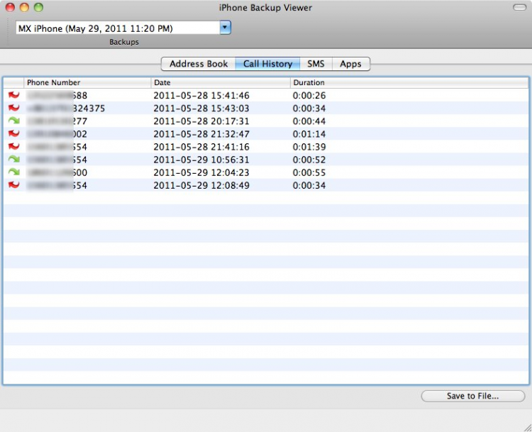Click the green call icon for 12:04:23
The image size is (532, 432).
pyautogui.click(x=14, y=172)
